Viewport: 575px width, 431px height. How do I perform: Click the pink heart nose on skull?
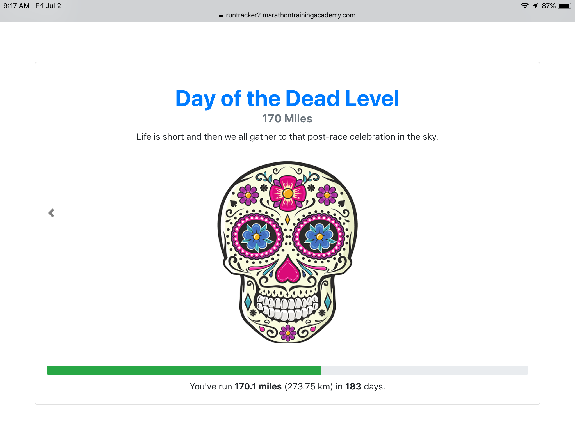pyautogui.click(x=287, y=272)
